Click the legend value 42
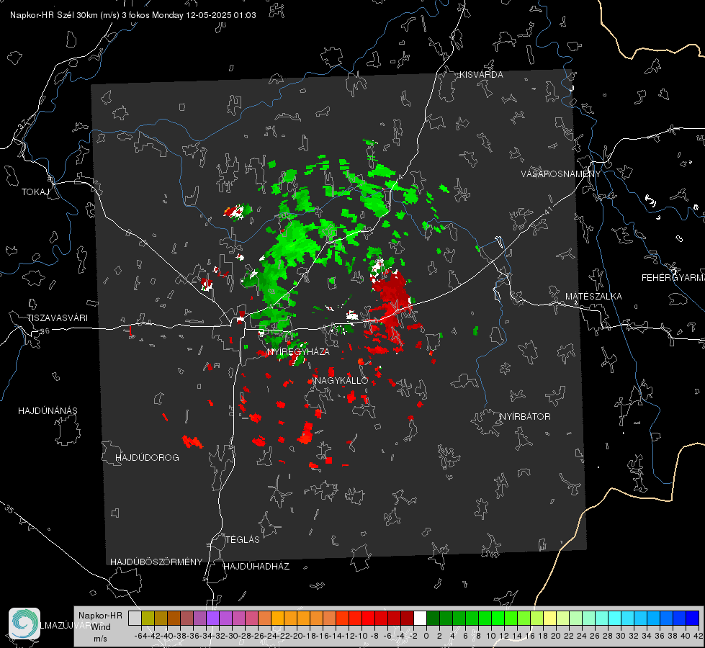The image size is (705, 648). pyautogui.click(x=698, y=636)
